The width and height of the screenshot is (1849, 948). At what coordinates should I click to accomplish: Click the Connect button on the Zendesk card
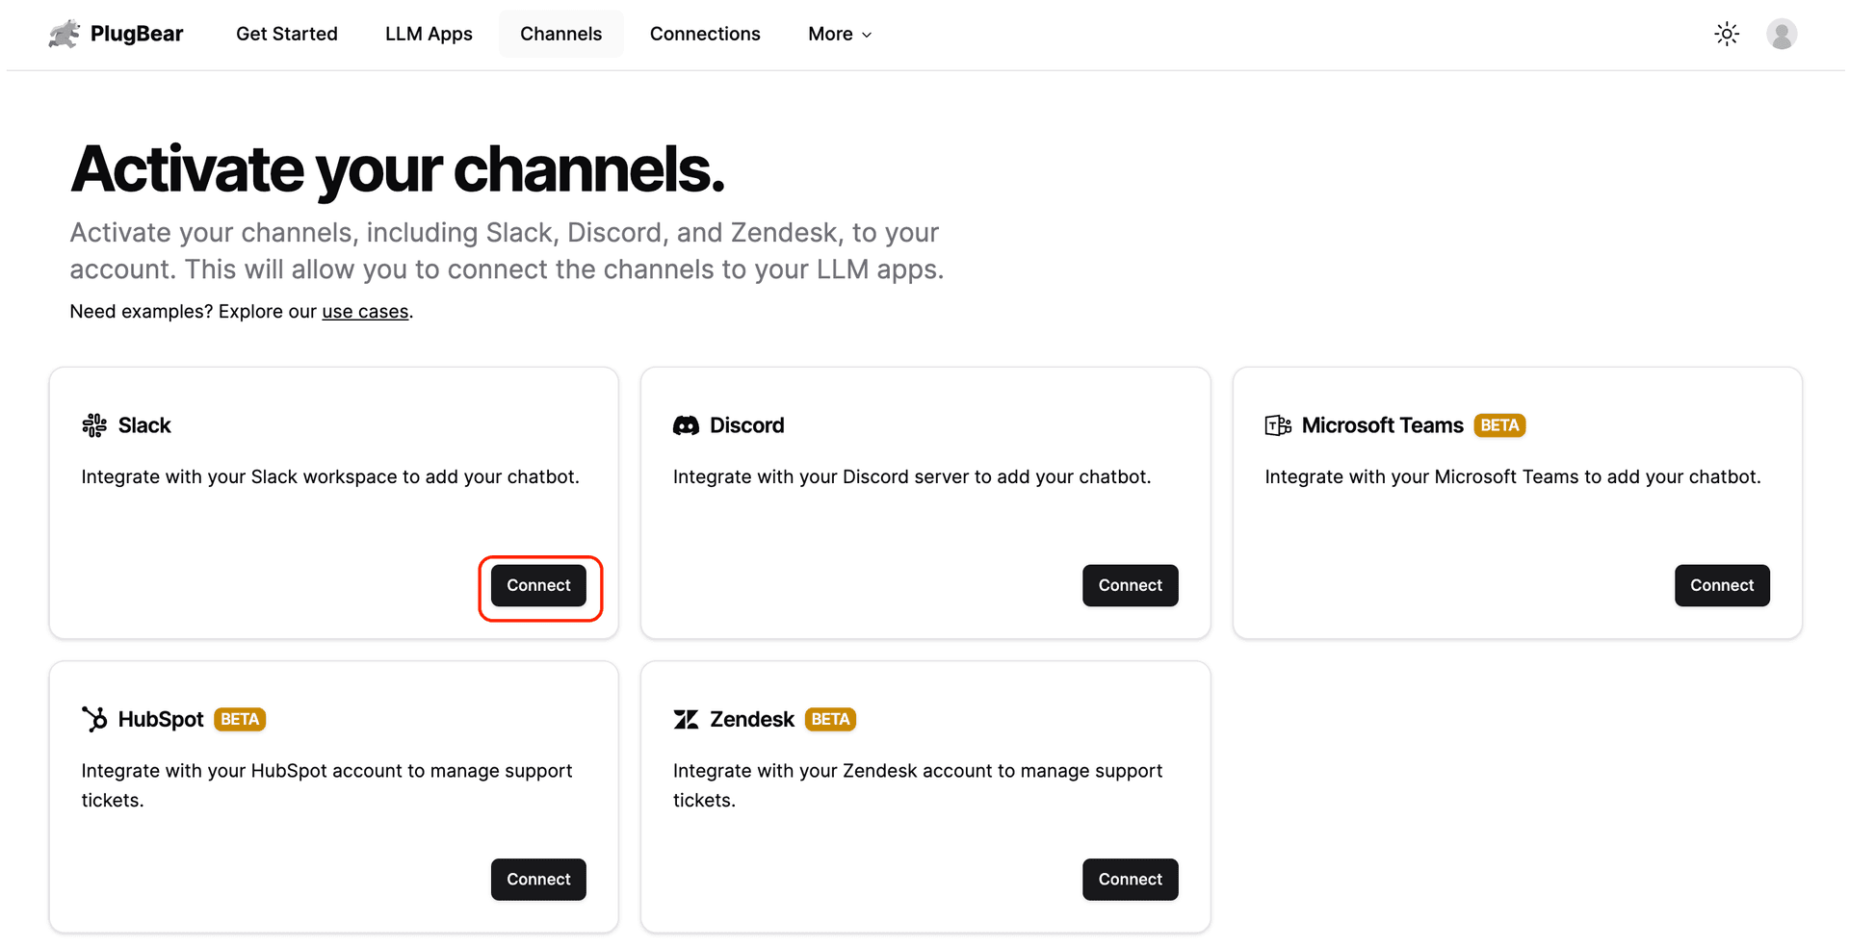click(x=1130, y=879)
